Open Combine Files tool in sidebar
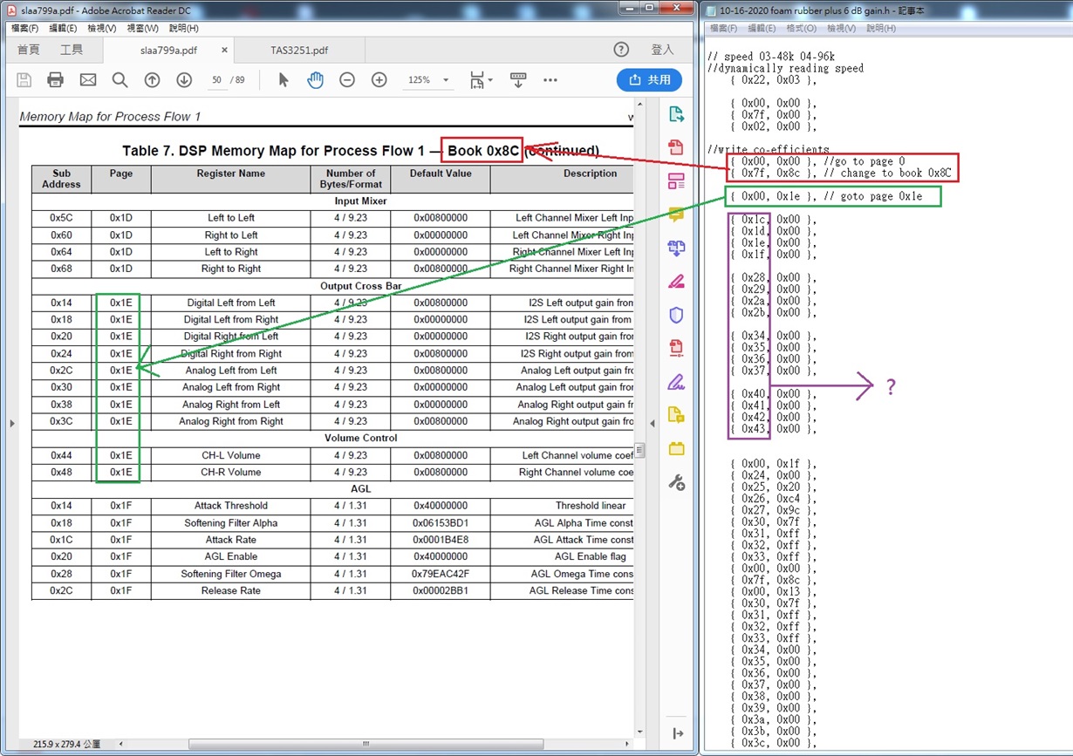Image resolution: width=1073 pixels, height=756 pixels. point(676,249)
